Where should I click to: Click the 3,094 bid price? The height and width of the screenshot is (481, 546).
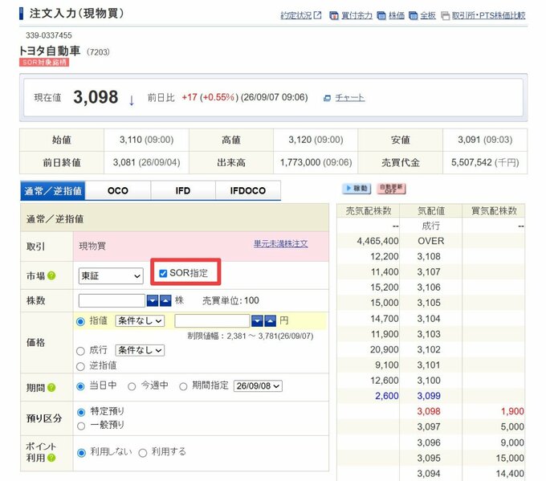coord(429,474)
